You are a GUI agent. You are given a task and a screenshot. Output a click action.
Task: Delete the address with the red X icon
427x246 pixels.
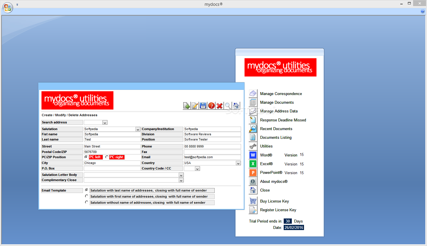point(220,106)
